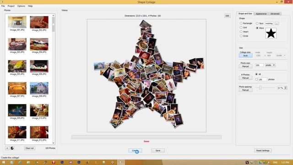
Task: Switch to the Appearance tab
Action: tap(261, 14)
